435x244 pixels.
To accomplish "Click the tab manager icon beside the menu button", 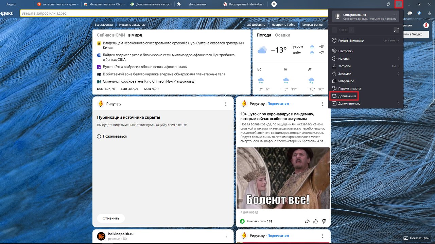I will (388, 4).
